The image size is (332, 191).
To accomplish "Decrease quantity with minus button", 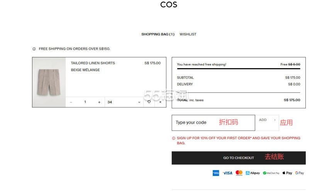I will [71, 102].
